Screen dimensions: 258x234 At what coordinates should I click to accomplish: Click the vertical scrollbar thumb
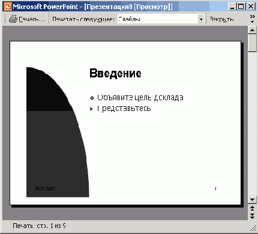[x=252, y=43]
